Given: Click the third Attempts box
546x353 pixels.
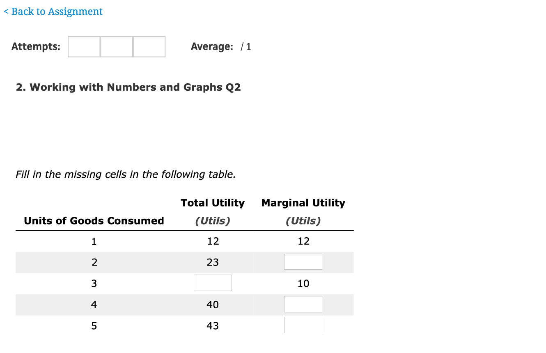Looking at the screenshot, I should point(149,47).
